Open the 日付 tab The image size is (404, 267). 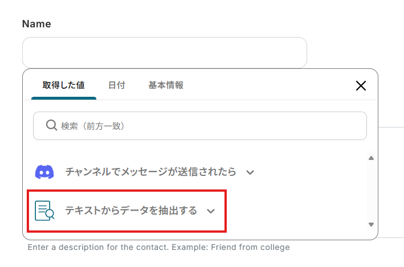[x=116, y=85]
